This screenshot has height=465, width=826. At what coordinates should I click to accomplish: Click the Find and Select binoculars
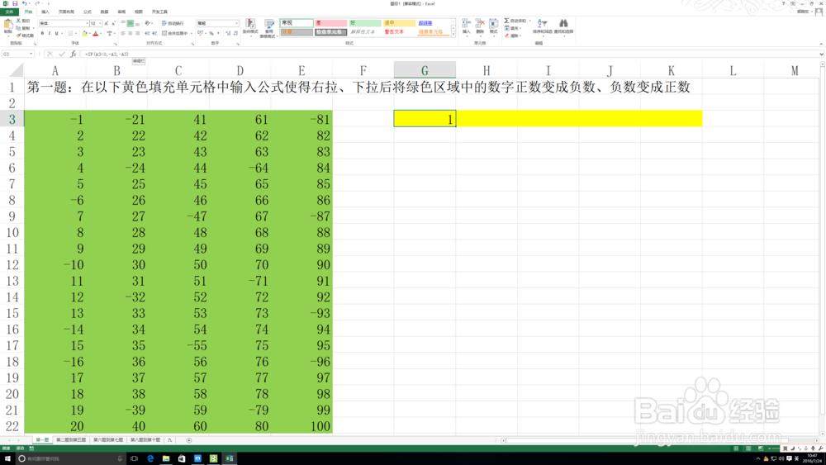563,23
